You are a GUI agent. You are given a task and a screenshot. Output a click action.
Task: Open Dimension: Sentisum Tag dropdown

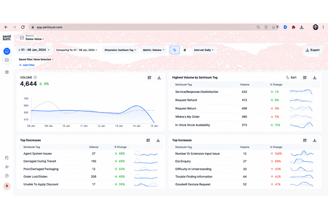tap(120, 50)
